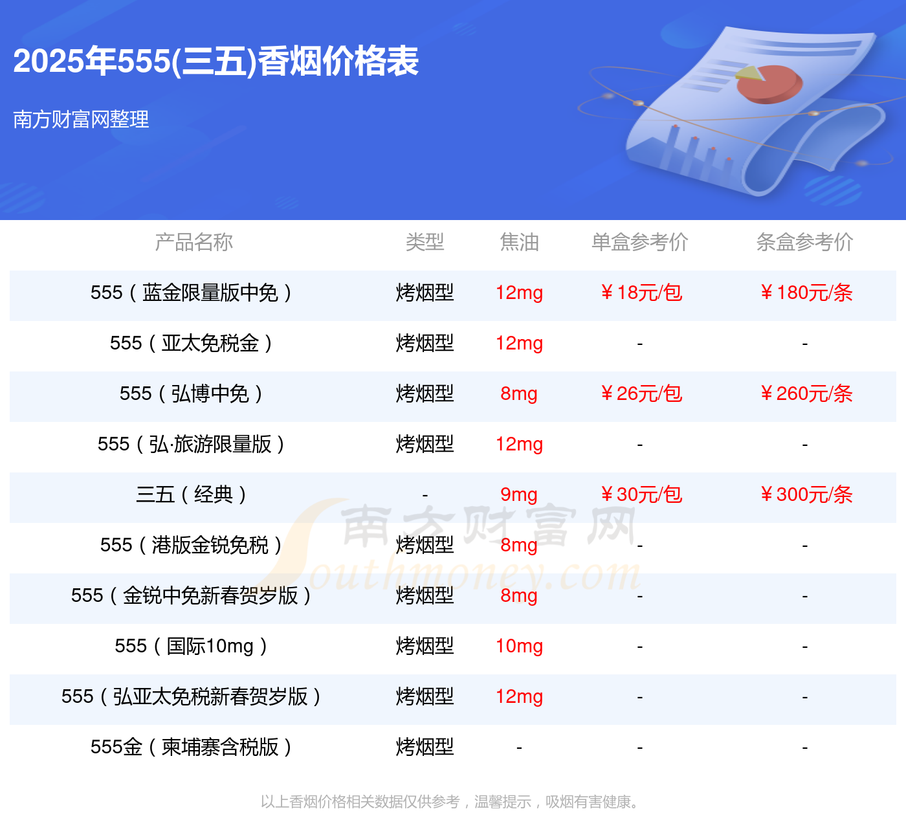Viewport: 906px width, 831px height.
Task: Click the footer disclaimer "以上香烟价格相关数据仅供参考"
Action: [x=360, y=802]
